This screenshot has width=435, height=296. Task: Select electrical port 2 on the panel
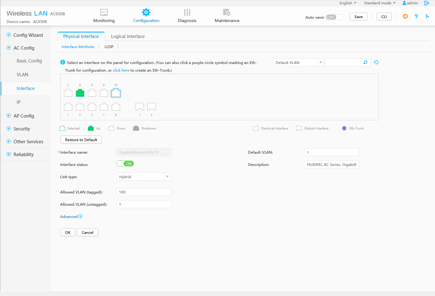pos(68,93)
